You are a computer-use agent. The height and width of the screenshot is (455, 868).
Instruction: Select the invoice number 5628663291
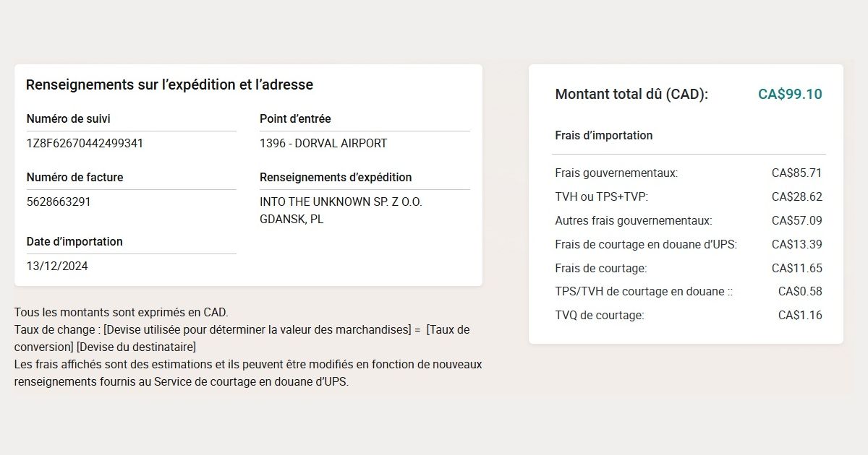point(59,201)
